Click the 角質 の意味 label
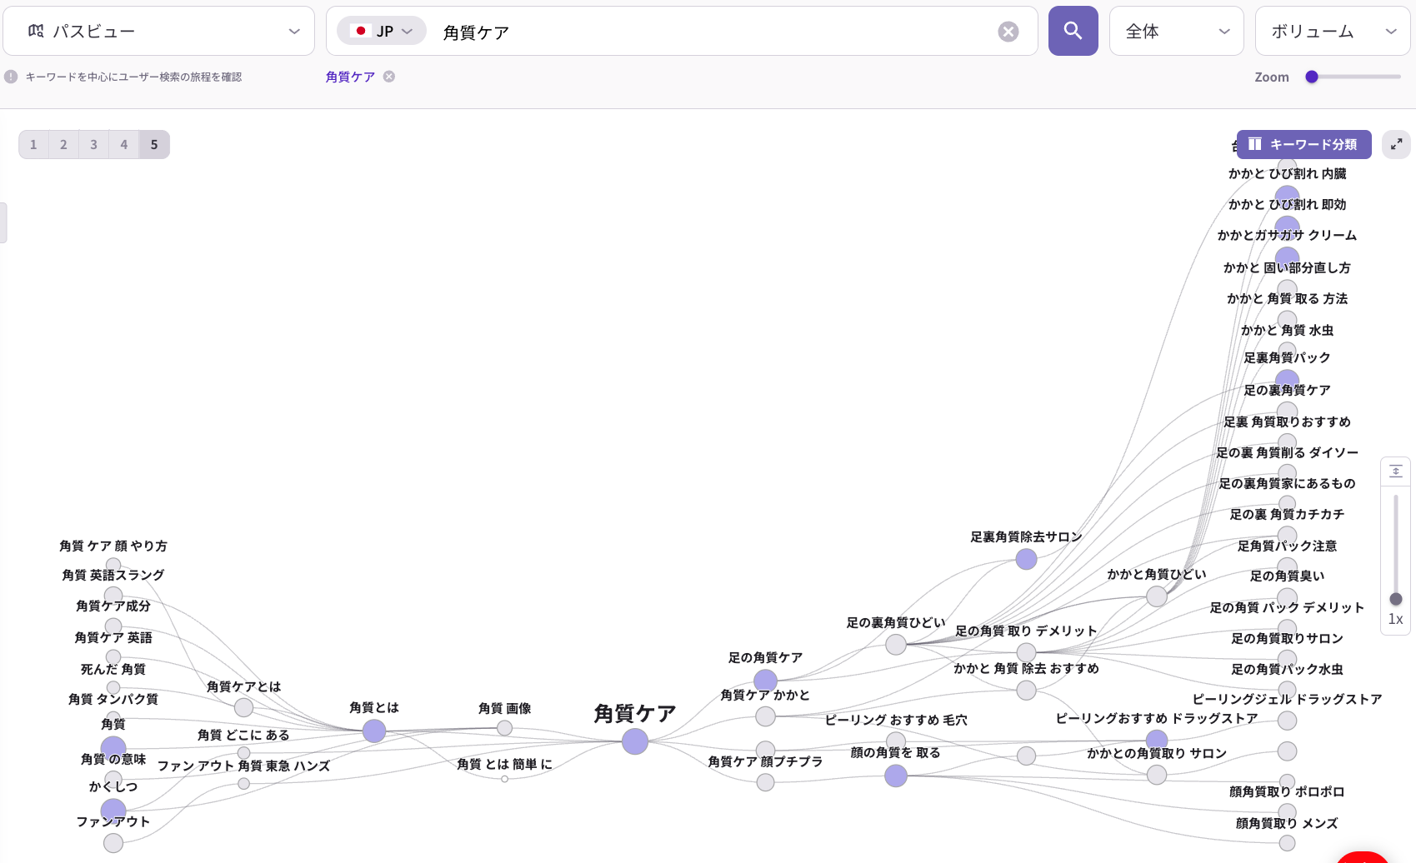 click(113, 759)
